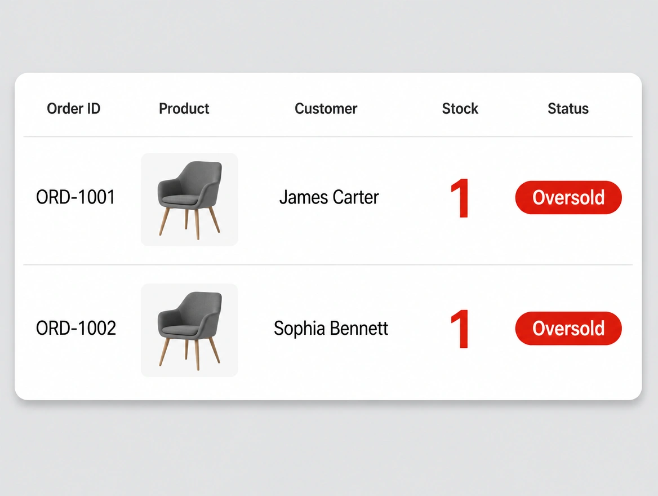
Task: Click the Oversold badge for ORD-1001
Action: coord(568,197)
